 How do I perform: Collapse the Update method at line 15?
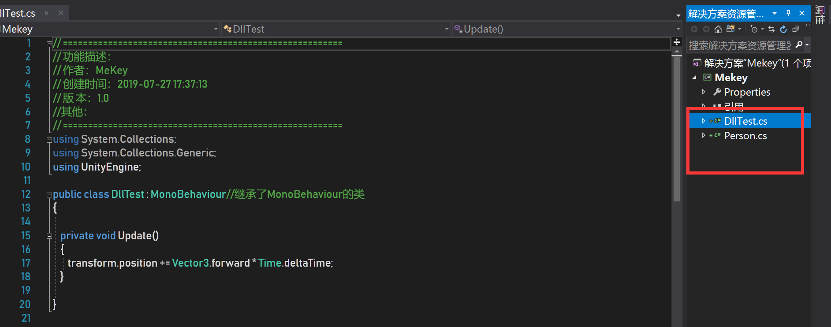coord(49,236)
